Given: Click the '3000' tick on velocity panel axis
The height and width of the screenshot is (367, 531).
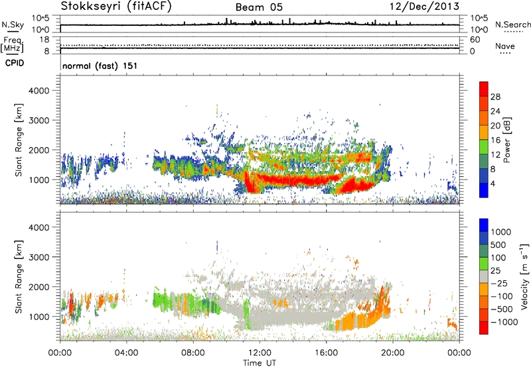Looking at the screenshot, I should coord(39,257).
